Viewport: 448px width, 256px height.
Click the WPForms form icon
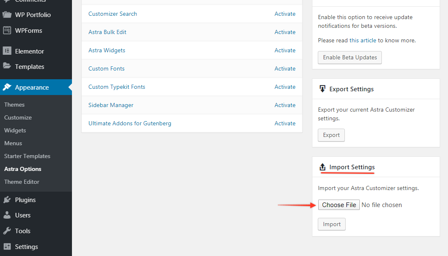tap(7, 30)
